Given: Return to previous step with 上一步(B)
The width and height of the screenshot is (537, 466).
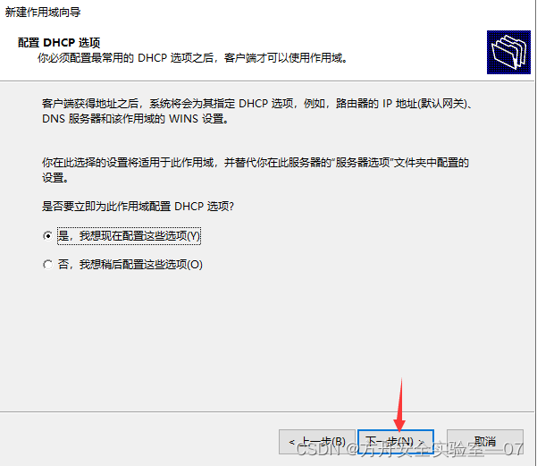Looking at the screenshot, I should point(317,442).
